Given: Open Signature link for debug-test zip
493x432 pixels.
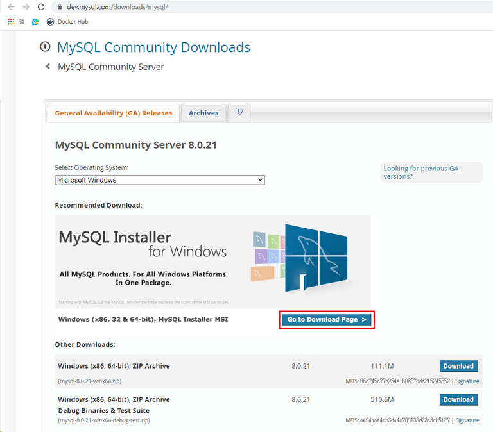Looking at the screenshot, I should [467, 420].
